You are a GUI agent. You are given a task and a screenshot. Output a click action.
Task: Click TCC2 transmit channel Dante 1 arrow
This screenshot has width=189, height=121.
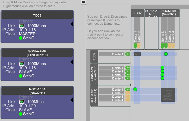[x=135, y=46]
